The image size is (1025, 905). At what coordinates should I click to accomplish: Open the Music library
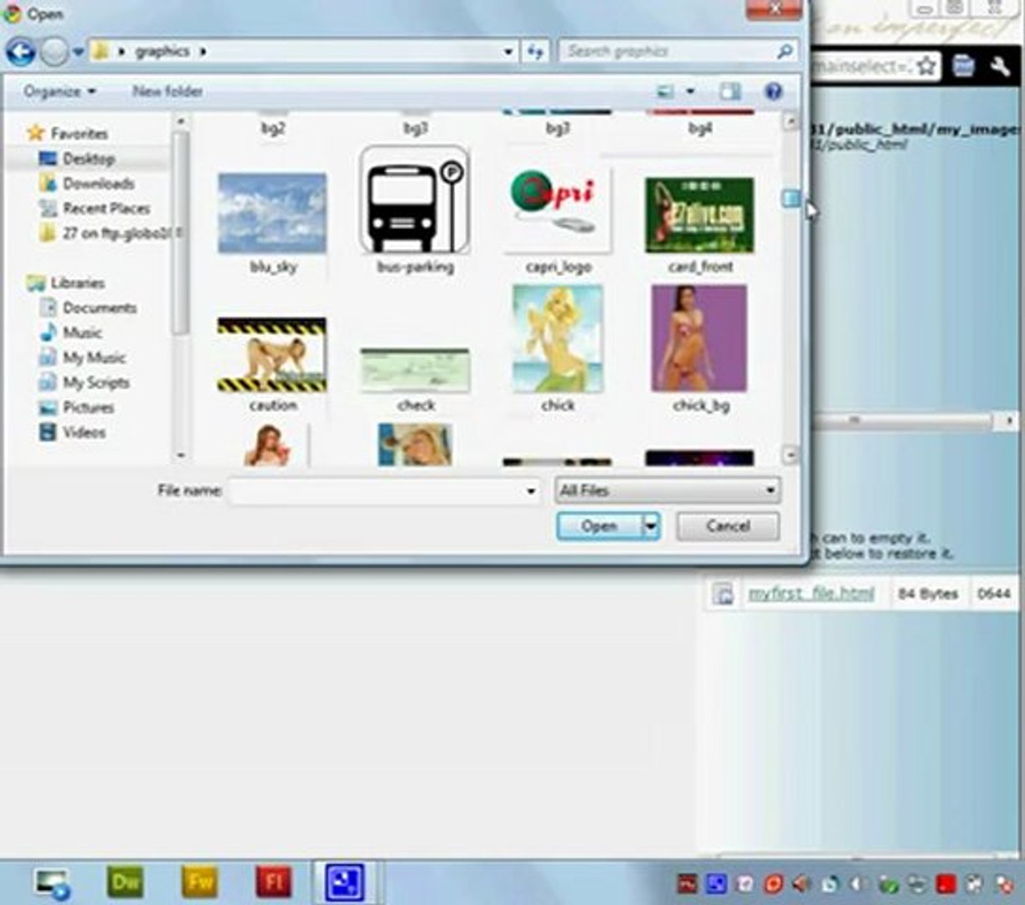coord(71,333)
